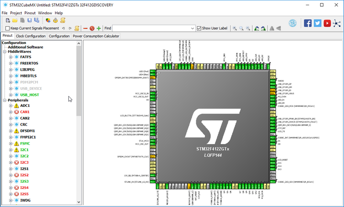Select the LIBJPEG tree item
Image resolution: width=344 pixels, height=207 pixels.
click(27, 70)
